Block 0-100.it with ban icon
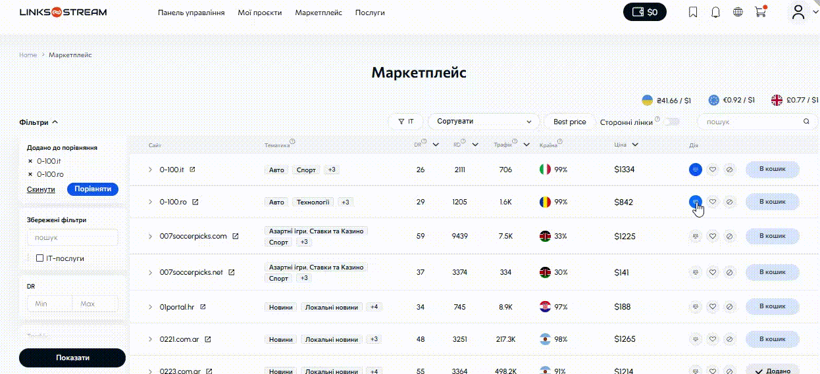820x374 pixels. [729, 170]
